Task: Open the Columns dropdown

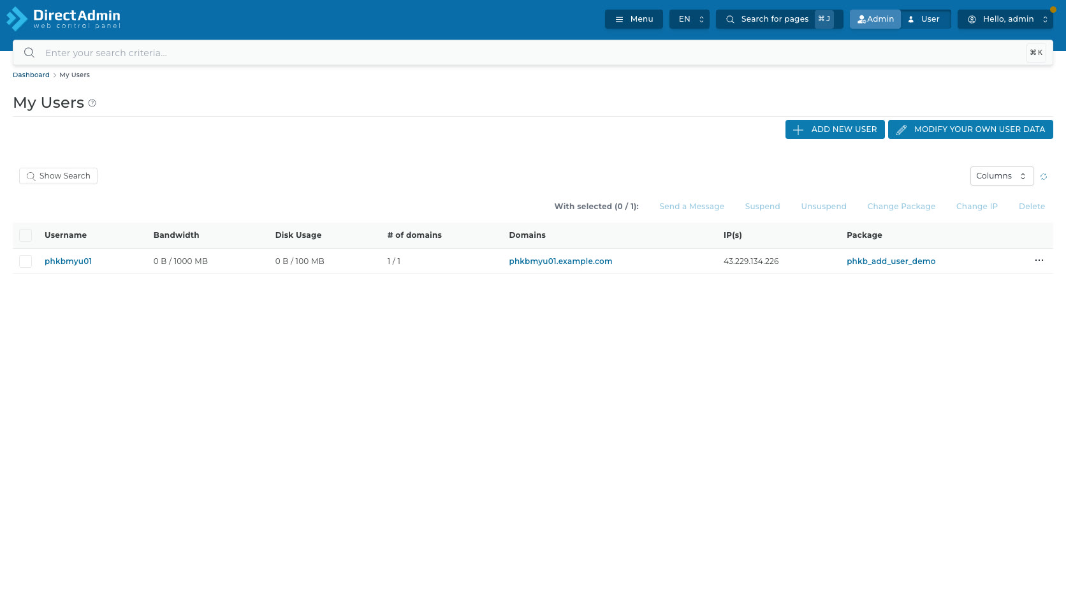Action: (1002, 176)
